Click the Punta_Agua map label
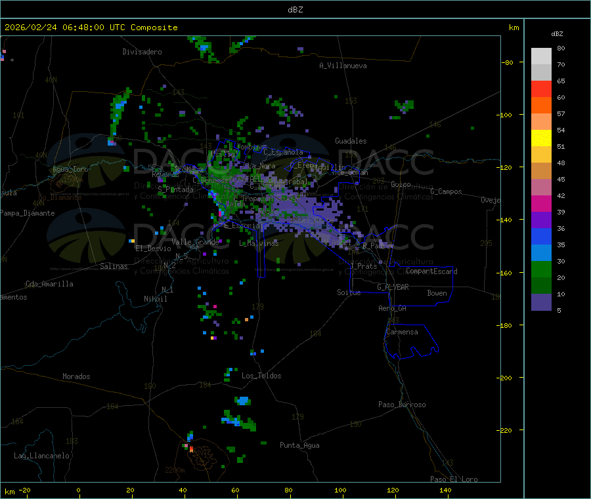 [x=299, y=445]
